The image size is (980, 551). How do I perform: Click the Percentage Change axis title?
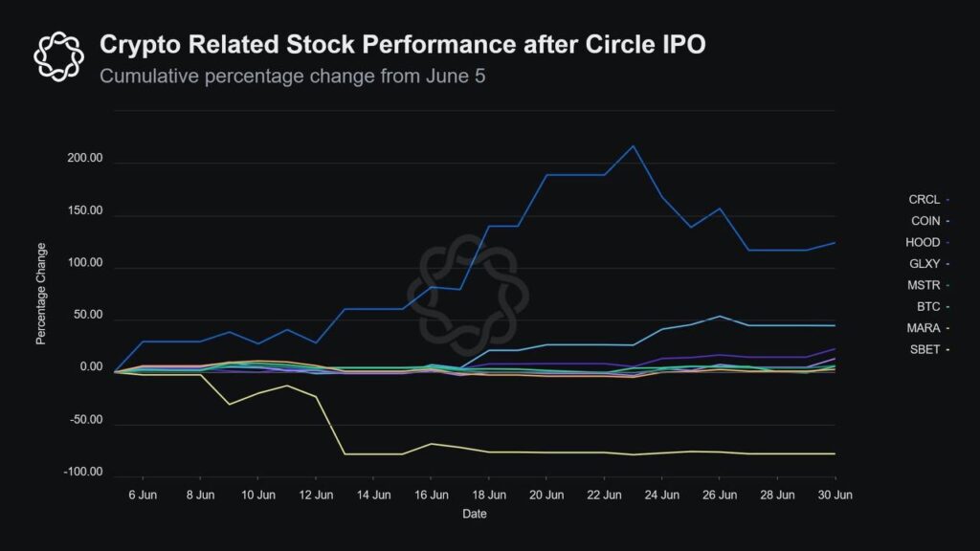(41, 307)
